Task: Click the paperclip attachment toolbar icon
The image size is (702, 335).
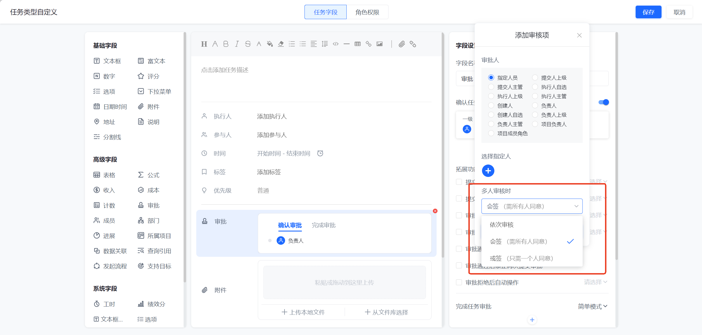Action: pos(402,44)
